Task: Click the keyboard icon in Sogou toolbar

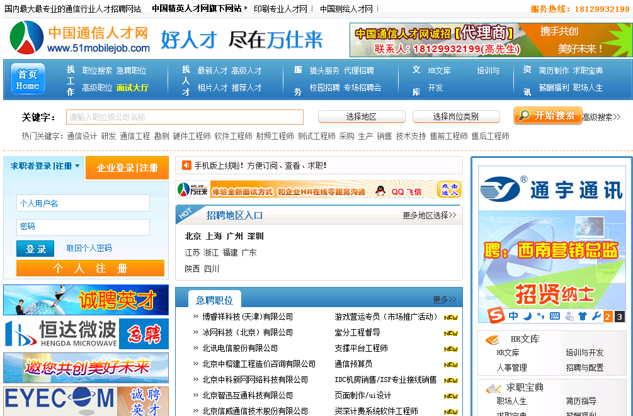Action: coord(555,316)
